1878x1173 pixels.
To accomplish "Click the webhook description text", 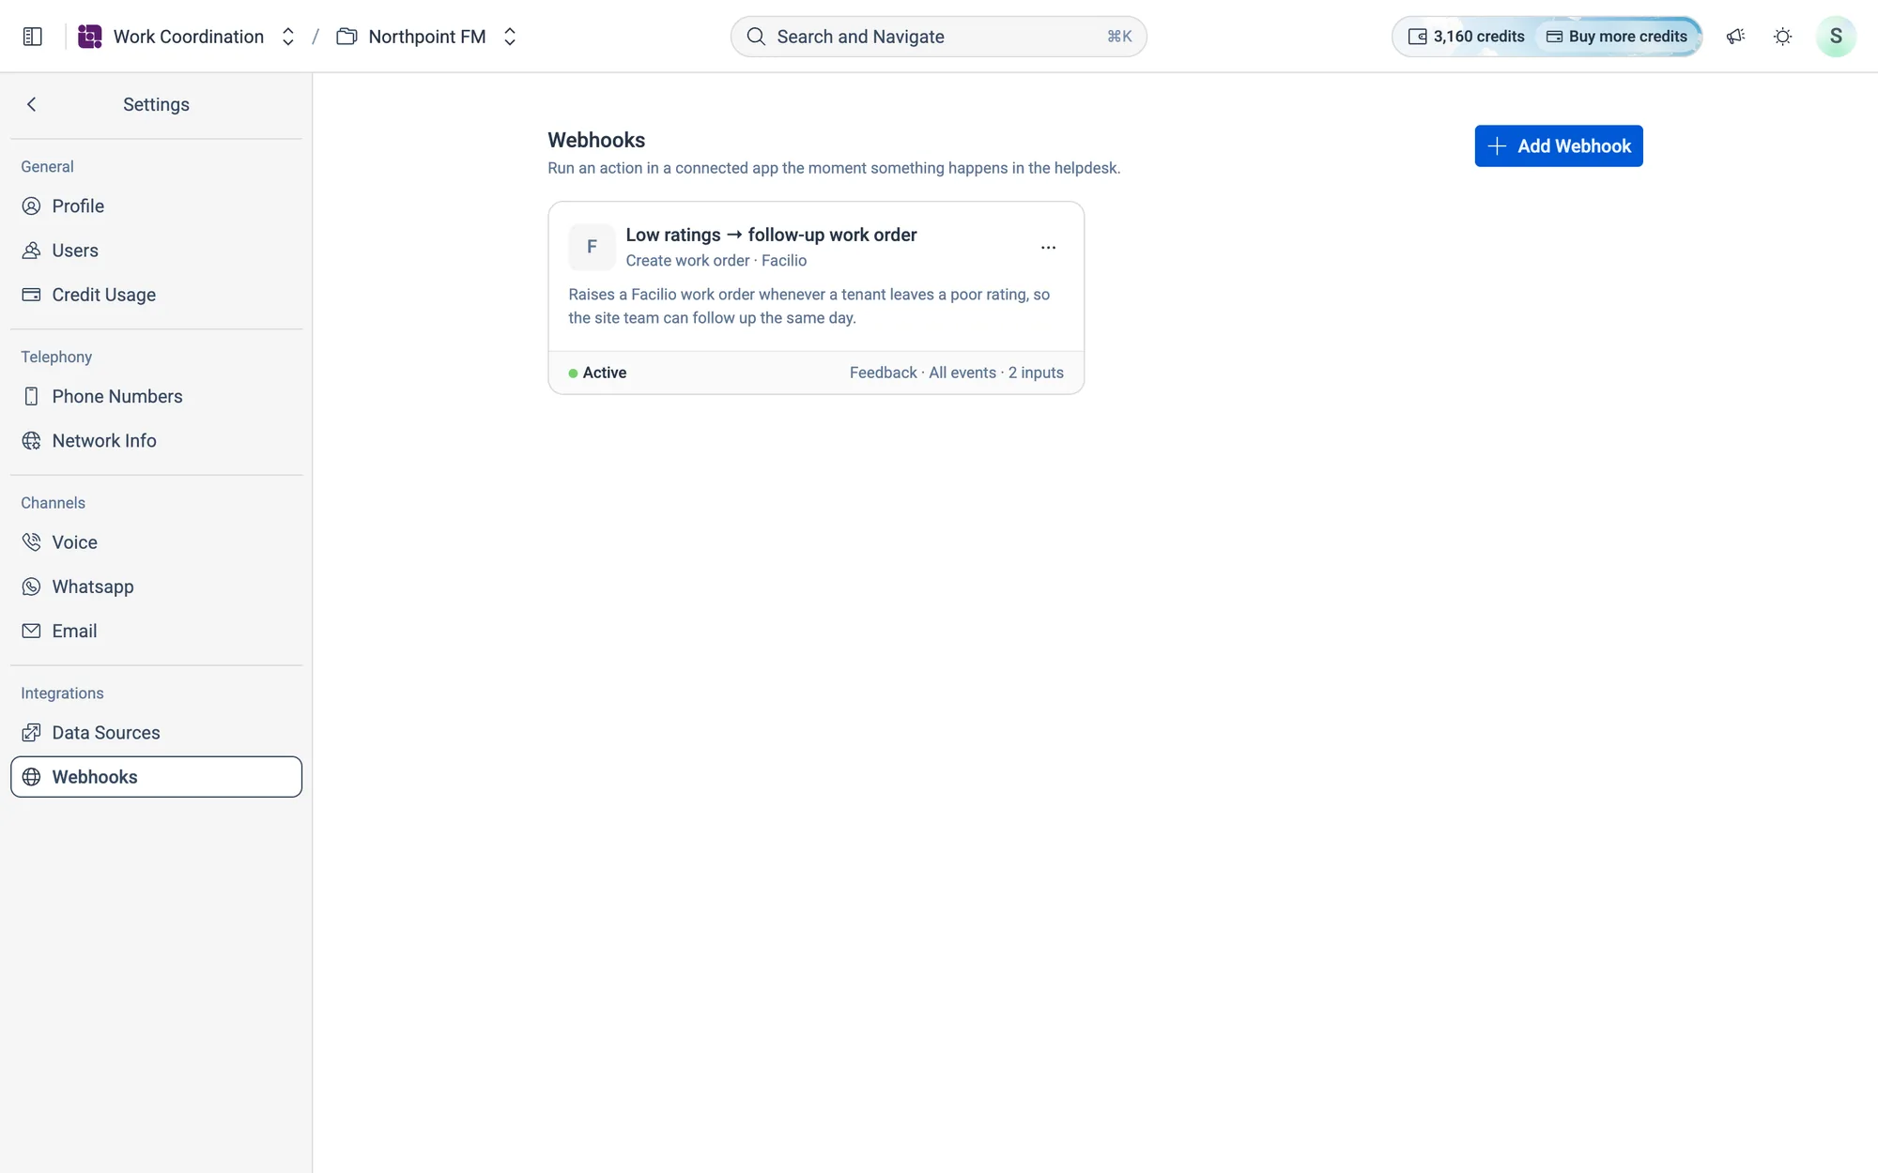I will tap(808, 306).
